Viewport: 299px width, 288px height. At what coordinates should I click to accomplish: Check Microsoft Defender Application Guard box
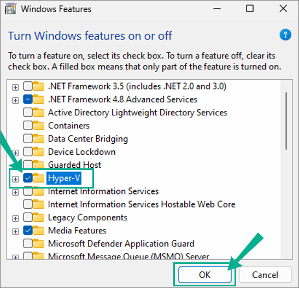coord(28,244)
